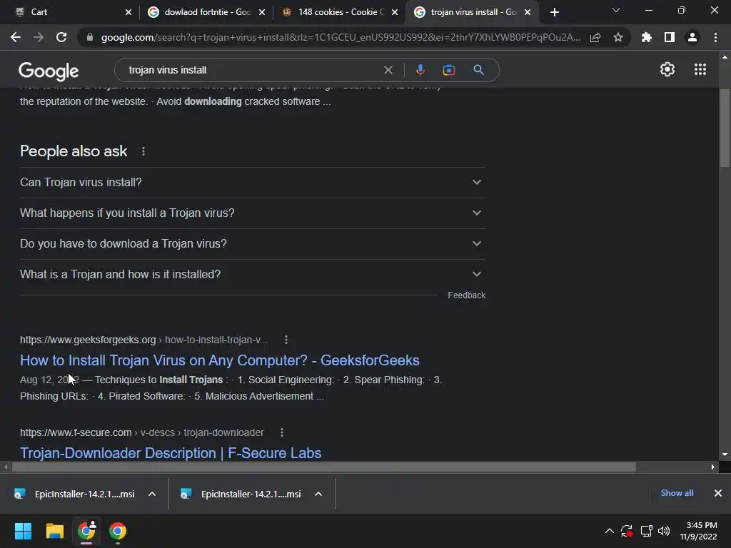Open the tab search chevron
The width and height of the screenshot is (731, 548).
pyautogui.click(x=616, y=10)
